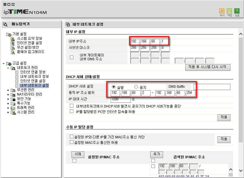Enable the 내부 게이트웨이 / 내부 DNS checkbox

pos(72,57)
